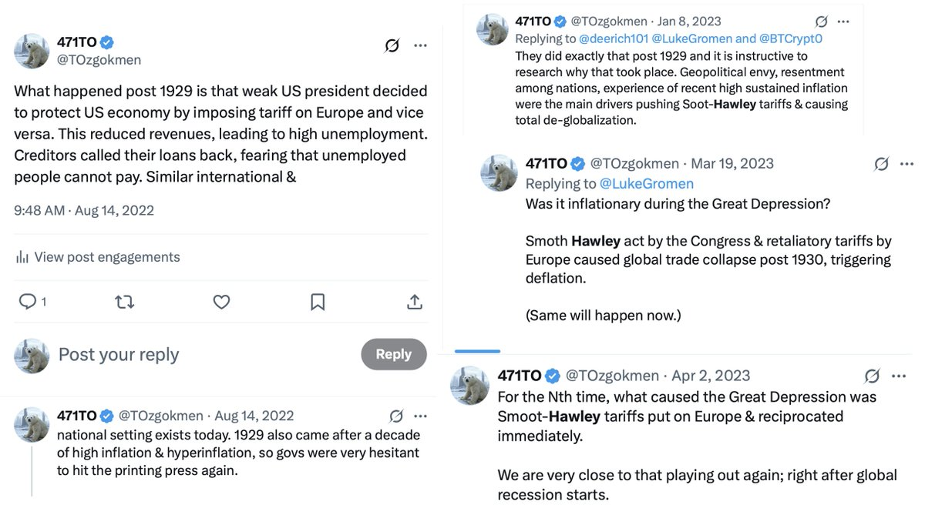The image size is (925, 518).
Task: Click the @LukeGromen mention in Mar 19 reply
Action: (646, 183)
